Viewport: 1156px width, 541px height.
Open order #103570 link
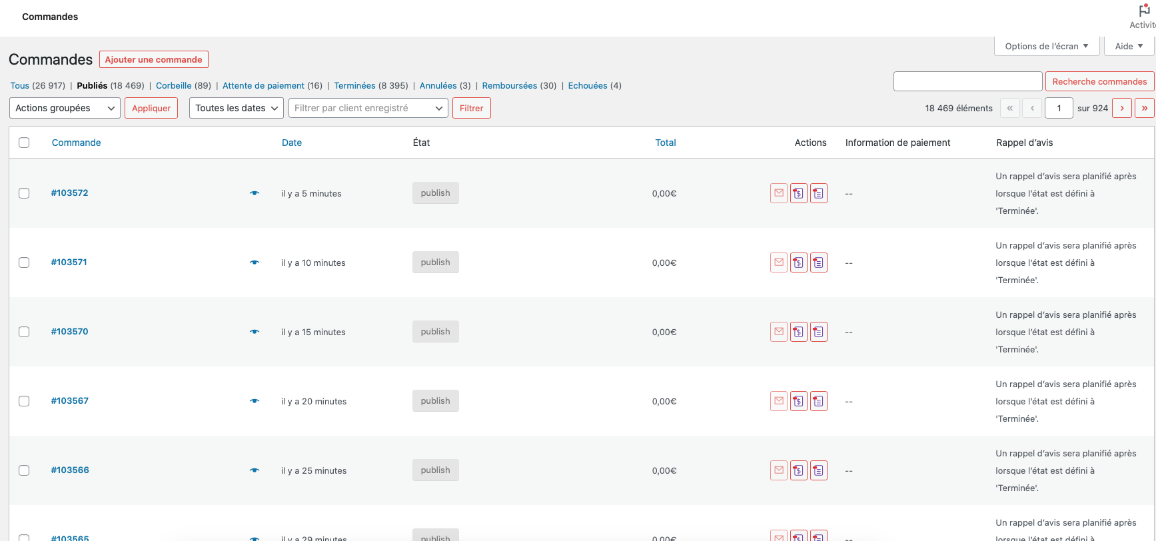[x=70, y=331]
